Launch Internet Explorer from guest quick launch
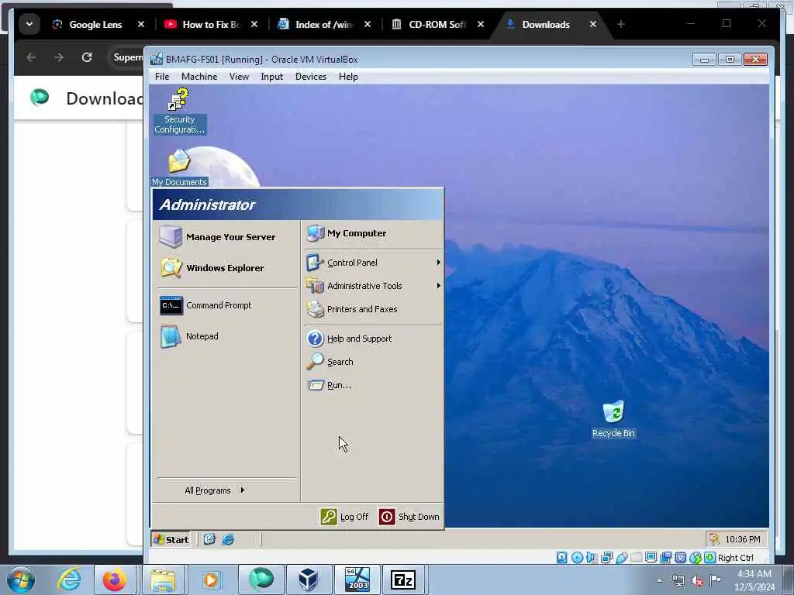The height and width of the screenshot is (595, 794). tap(229, 539)
